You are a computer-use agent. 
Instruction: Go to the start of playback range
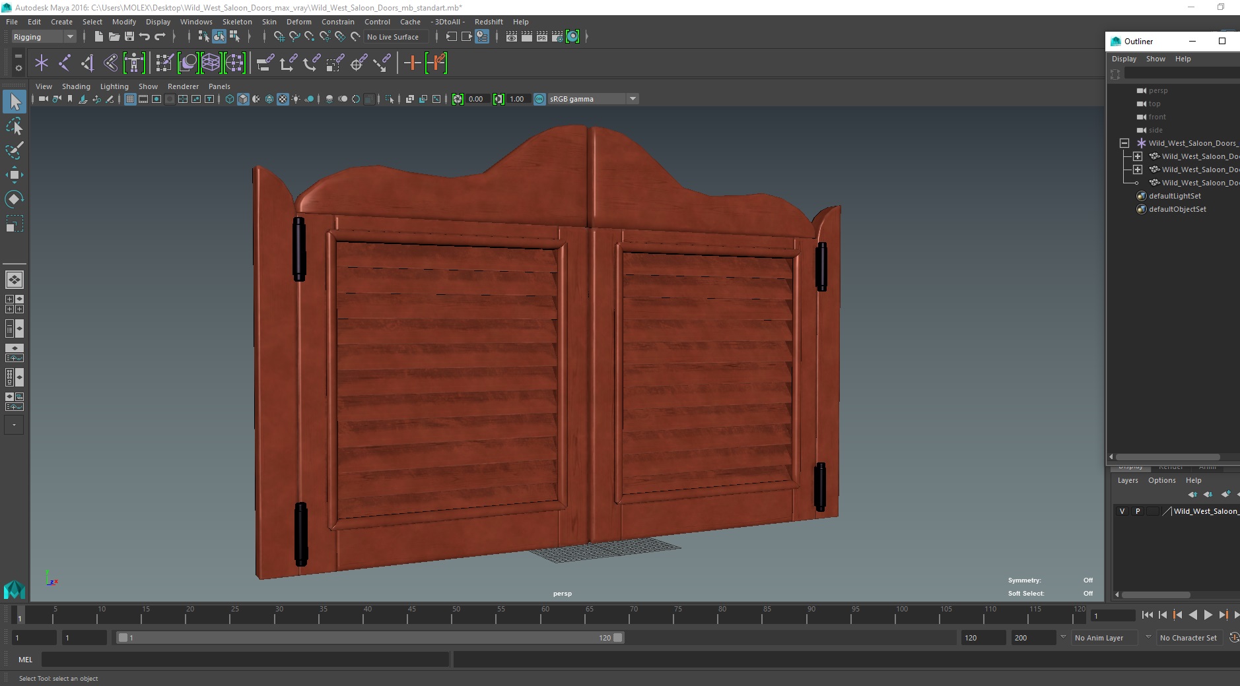tap(1148, 615)
